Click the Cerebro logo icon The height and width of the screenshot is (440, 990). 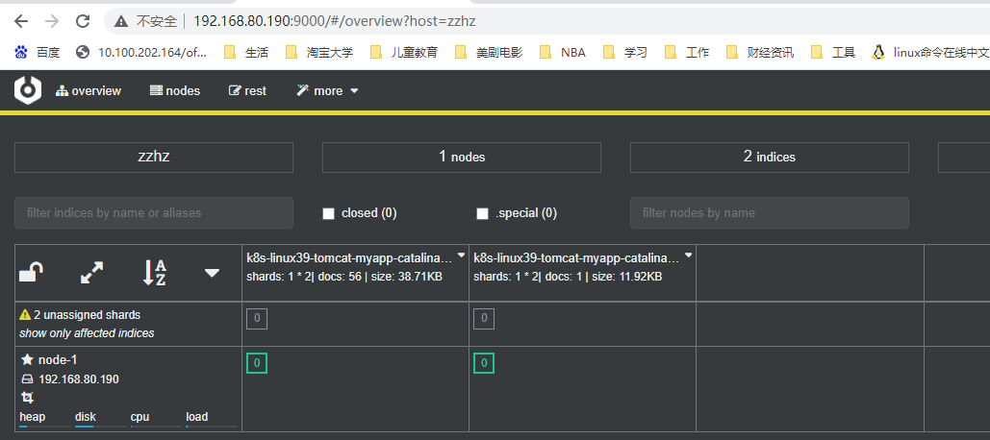(x=28, y=90)
